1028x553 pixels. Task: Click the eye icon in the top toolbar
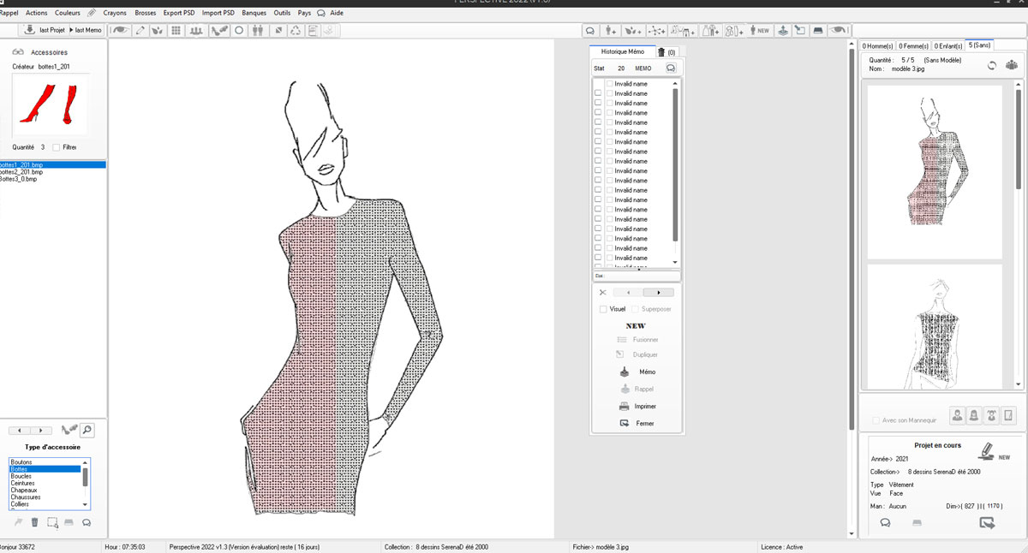pos(120,30)
